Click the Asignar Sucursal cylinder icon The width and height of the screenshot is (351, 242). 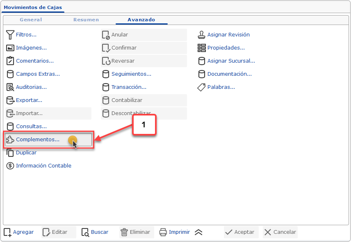tap(201, 61)
